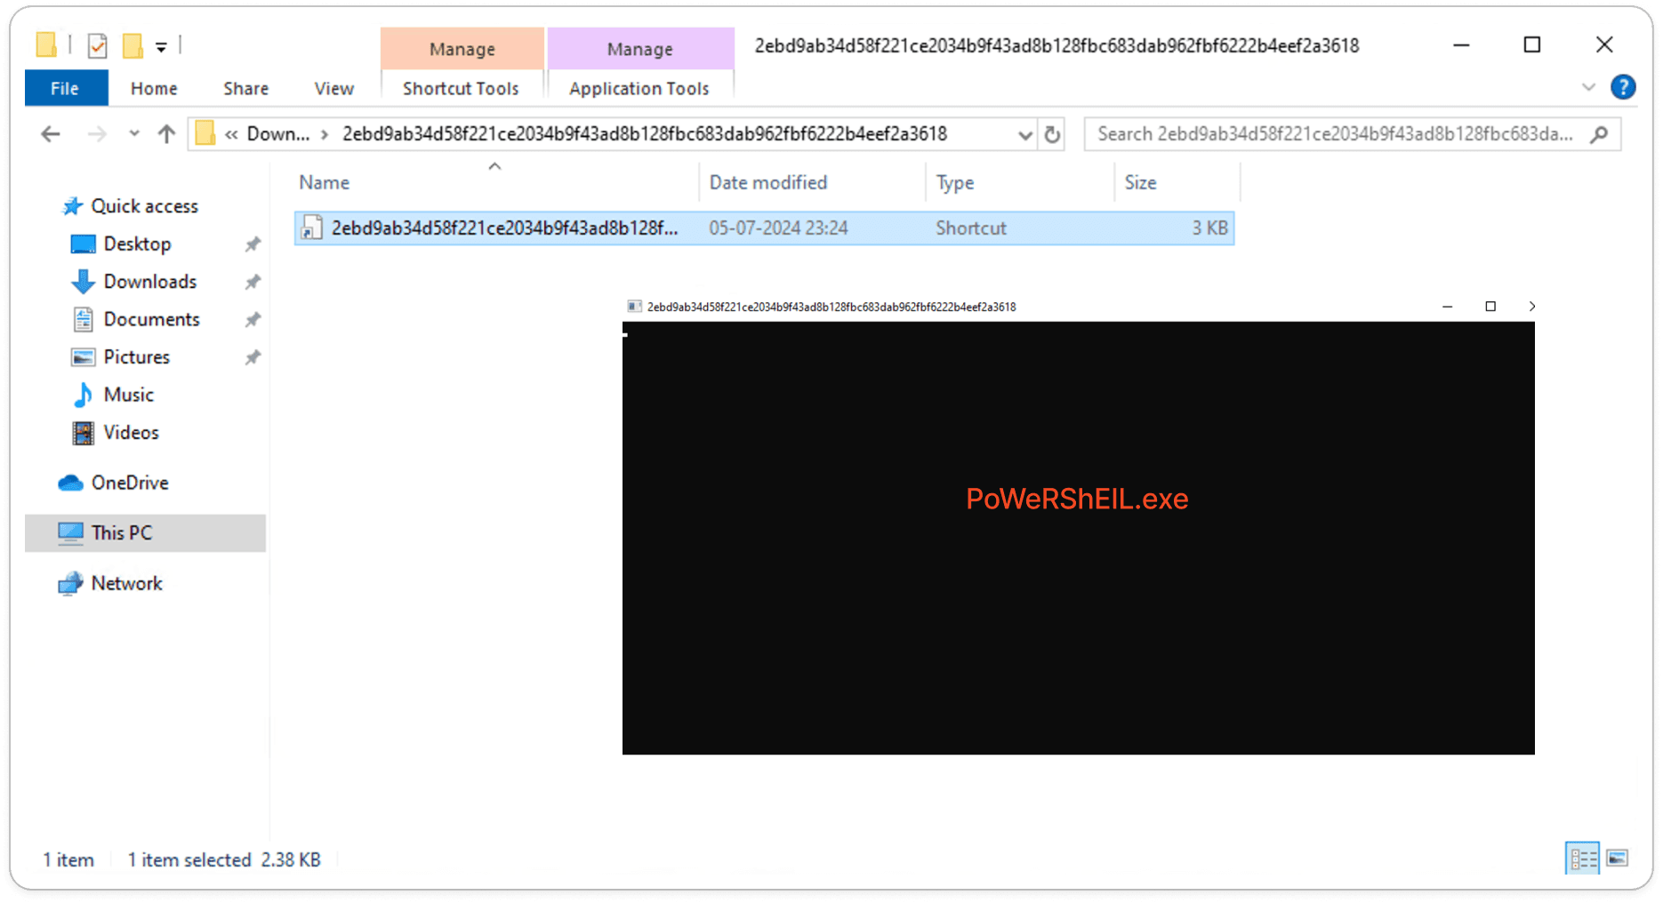This screenshot has width=1663, height=903.
Task: Expand the address bar history dropdown
Action: pos(1024,135)
